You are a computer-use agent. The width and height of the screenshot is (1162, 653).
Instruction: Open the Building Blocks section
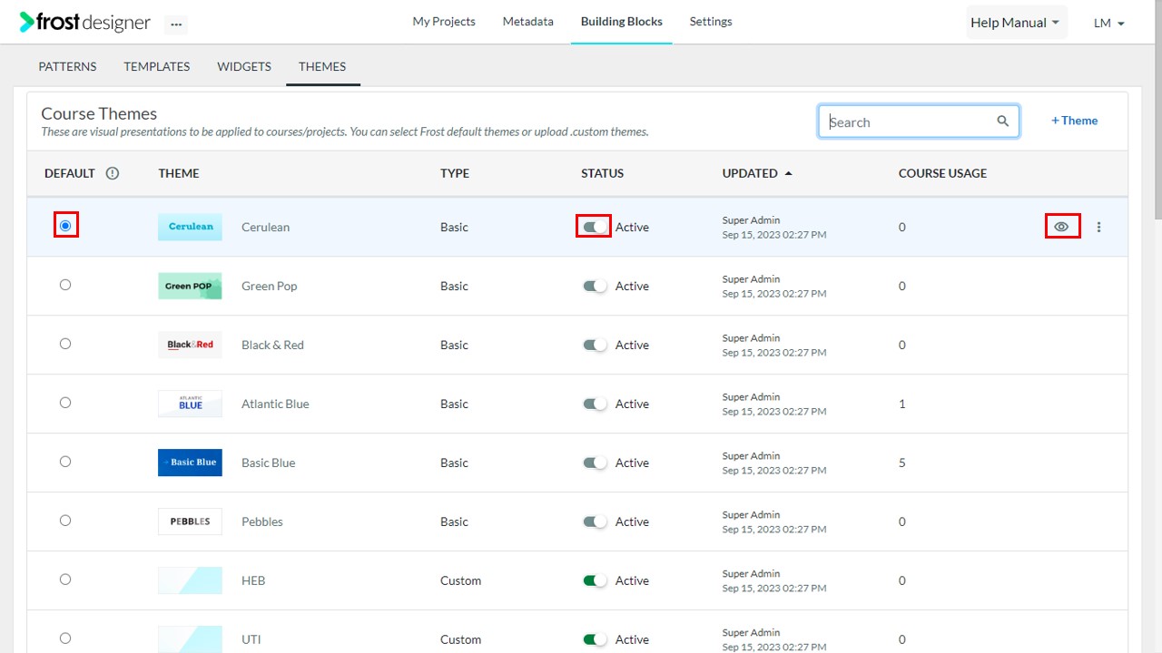[x=622, y=22]
